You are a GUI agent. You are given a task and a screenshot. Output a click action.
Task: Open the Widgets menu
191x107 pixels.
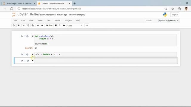click(68, 21)
